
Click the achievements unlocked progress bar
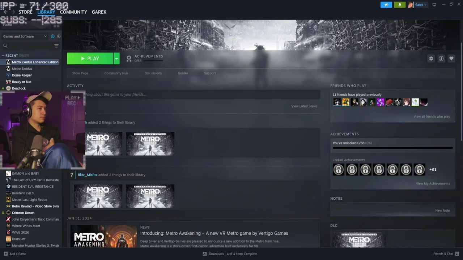(x=392, y=148)
